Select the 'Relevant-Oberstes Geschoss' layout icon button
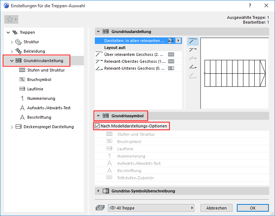The width and height of the screenshot is (275, 216). [x=193, y=50]
